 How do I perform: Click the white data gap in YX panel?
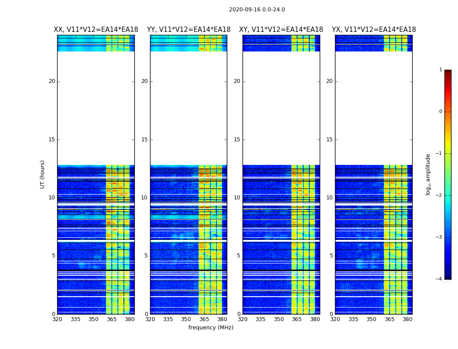pos(374,108)
